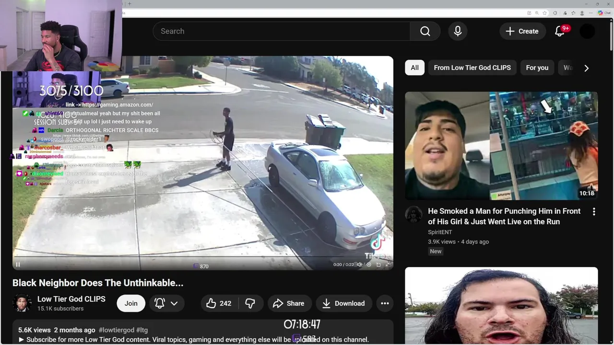Click '3.9K views' under SpiritENT video

[x=442, y=241]
